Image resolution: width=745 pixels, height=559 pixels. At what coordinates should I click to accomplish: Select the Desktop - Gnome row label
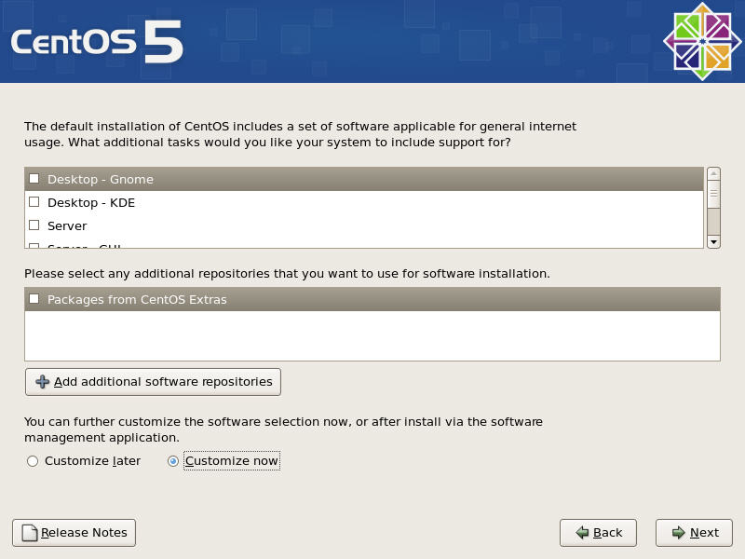coord(101,179)
